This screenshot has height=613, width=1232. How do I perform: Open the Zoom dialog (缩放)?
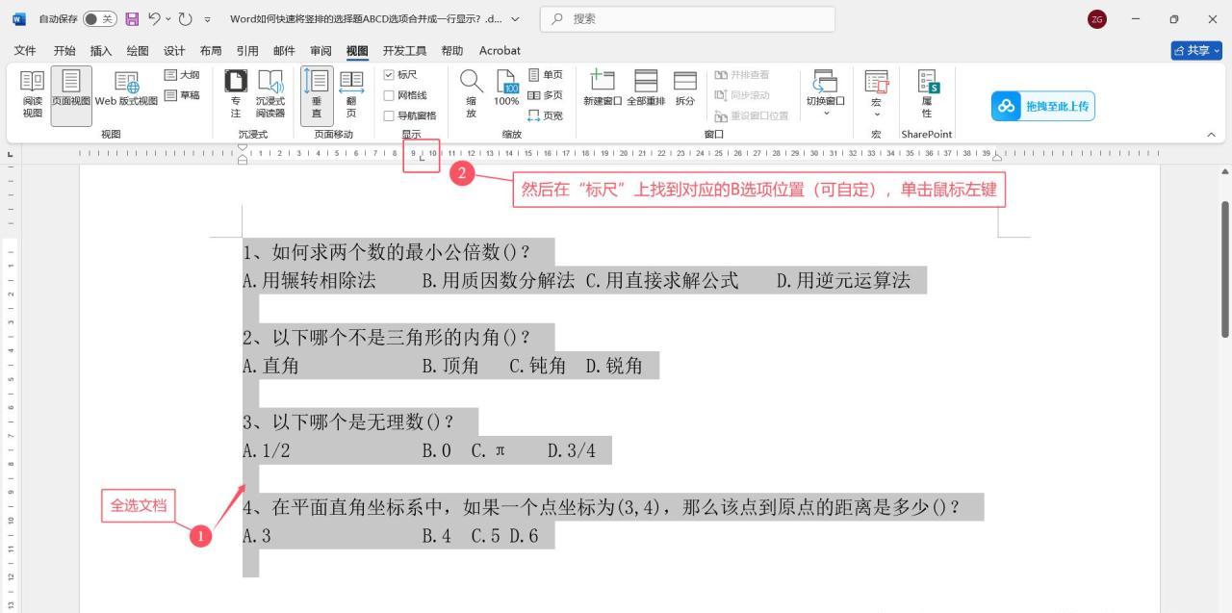tap(472, 94)
